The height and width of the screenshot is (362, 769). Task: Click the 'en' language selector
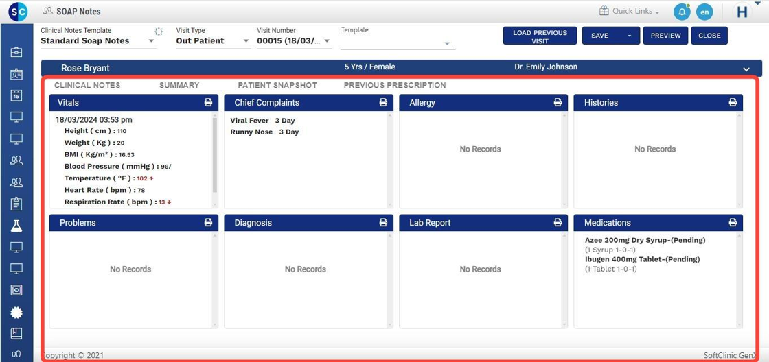pos(704,12)
